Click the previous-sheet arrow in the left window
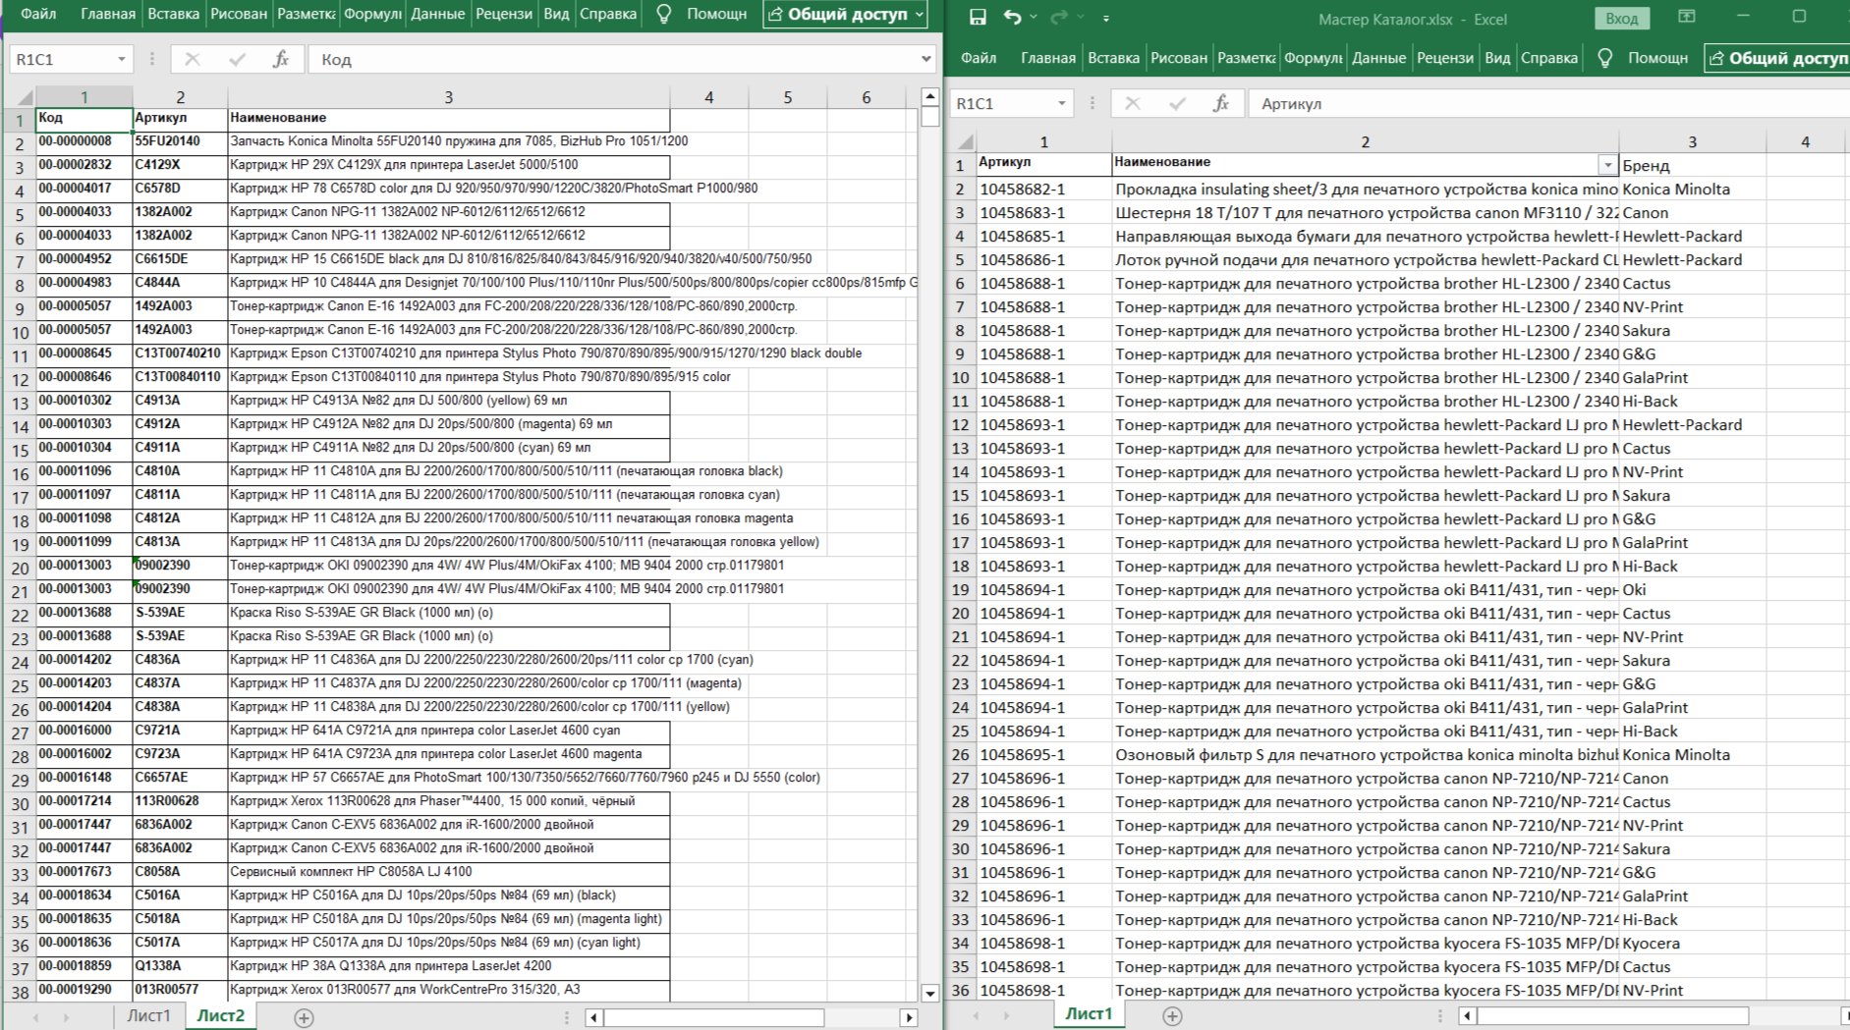 pyautogui.click(x=35, y=1017)
